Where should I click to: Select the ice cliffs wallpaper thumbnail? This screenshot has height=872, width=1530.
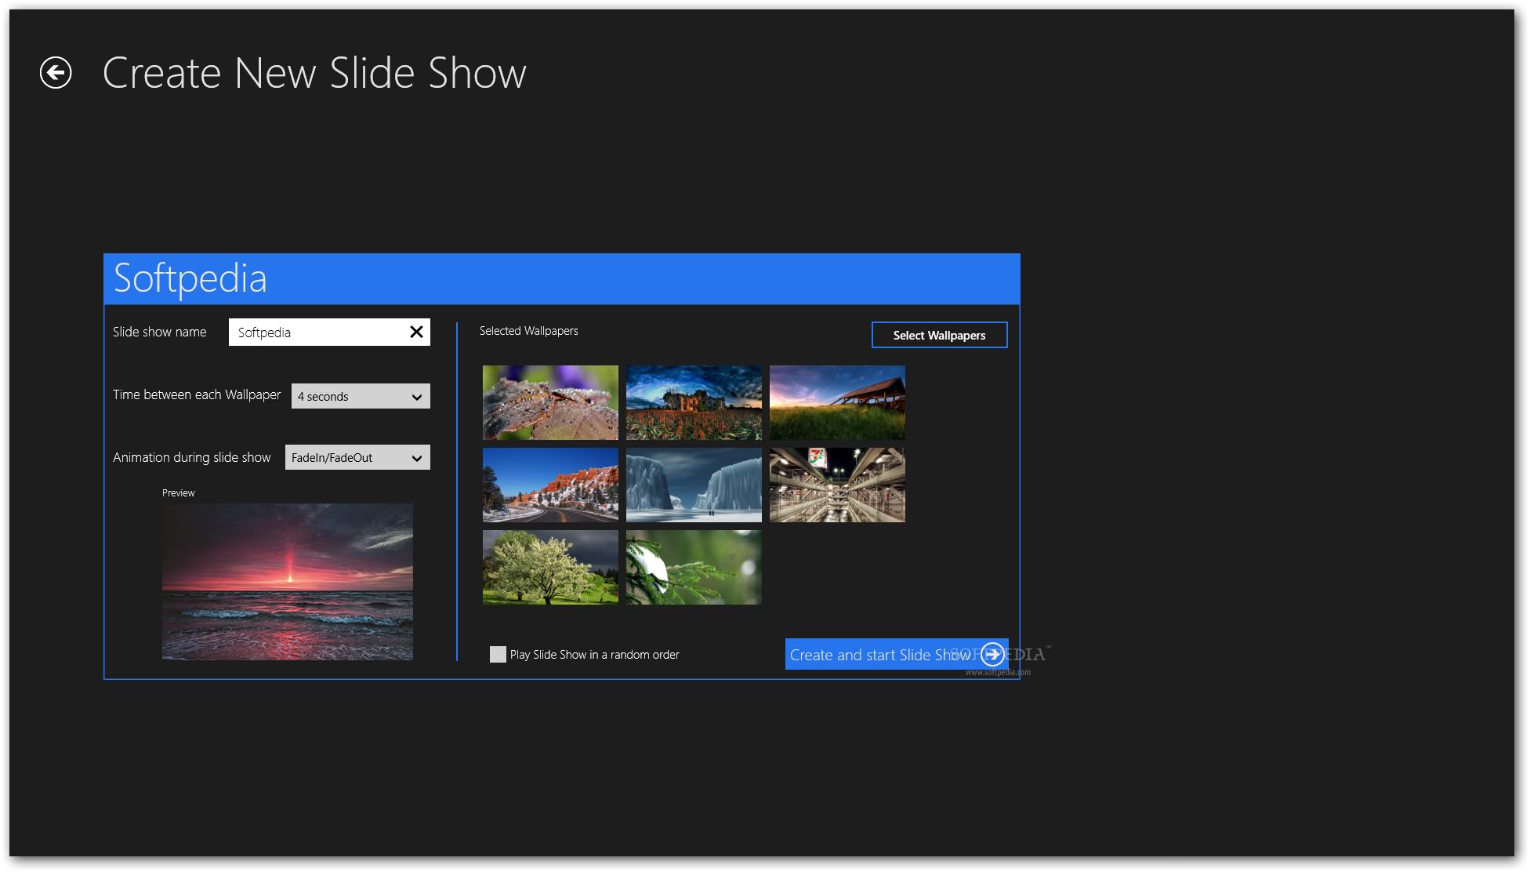[x=694, y=485]
